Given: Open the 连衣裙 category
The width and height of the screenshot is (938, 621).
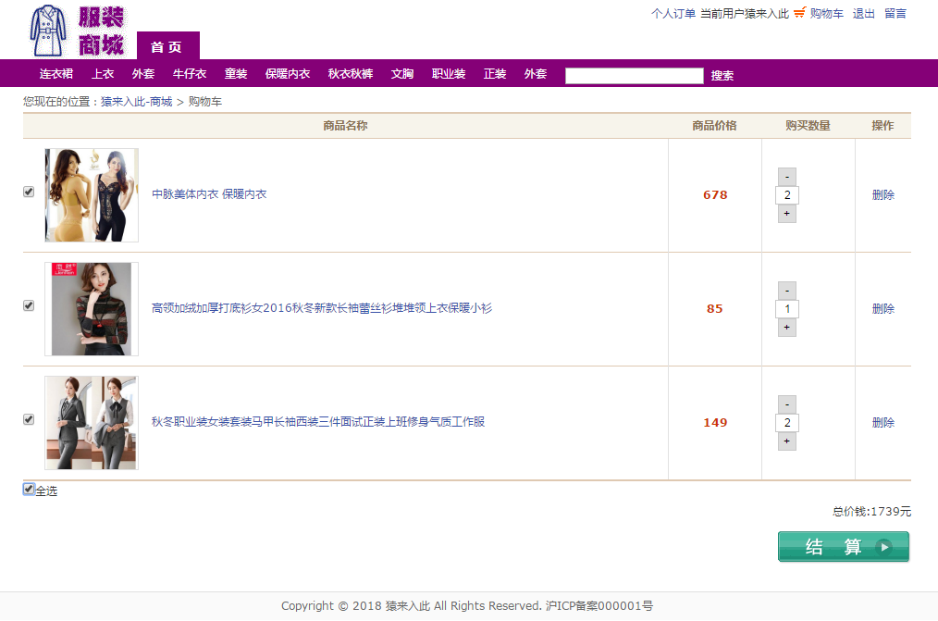Looking at the screenshot, I should 56,74.
